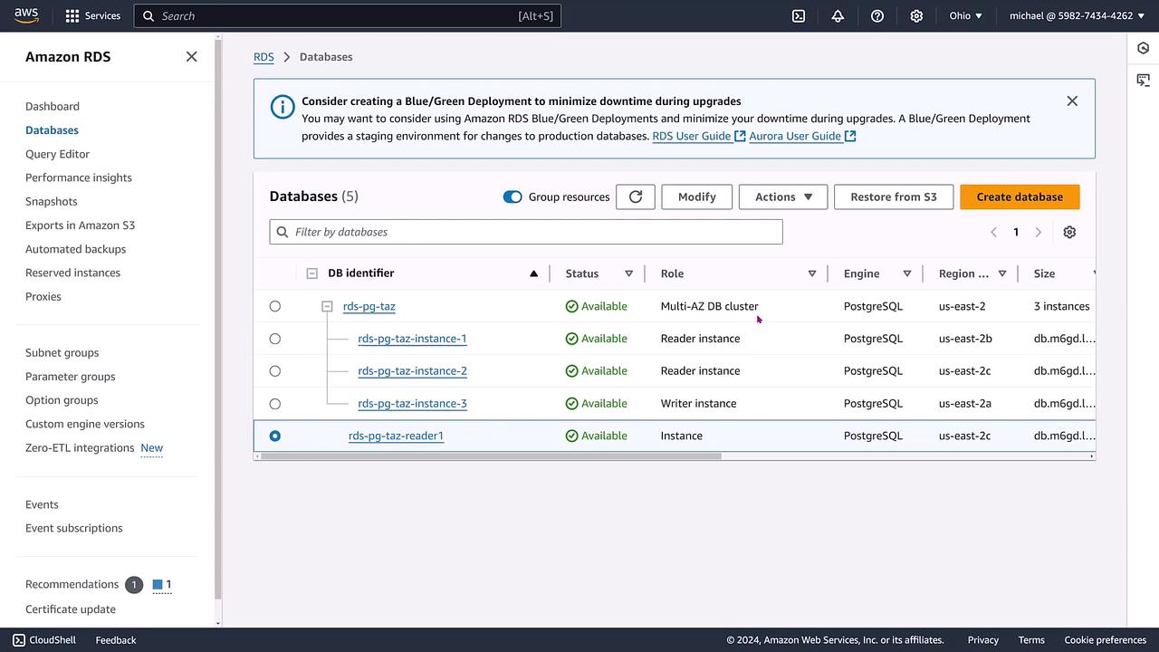Toggle the Group resources switch
The height and width of the screenshot is (652, 1159).
512,197
